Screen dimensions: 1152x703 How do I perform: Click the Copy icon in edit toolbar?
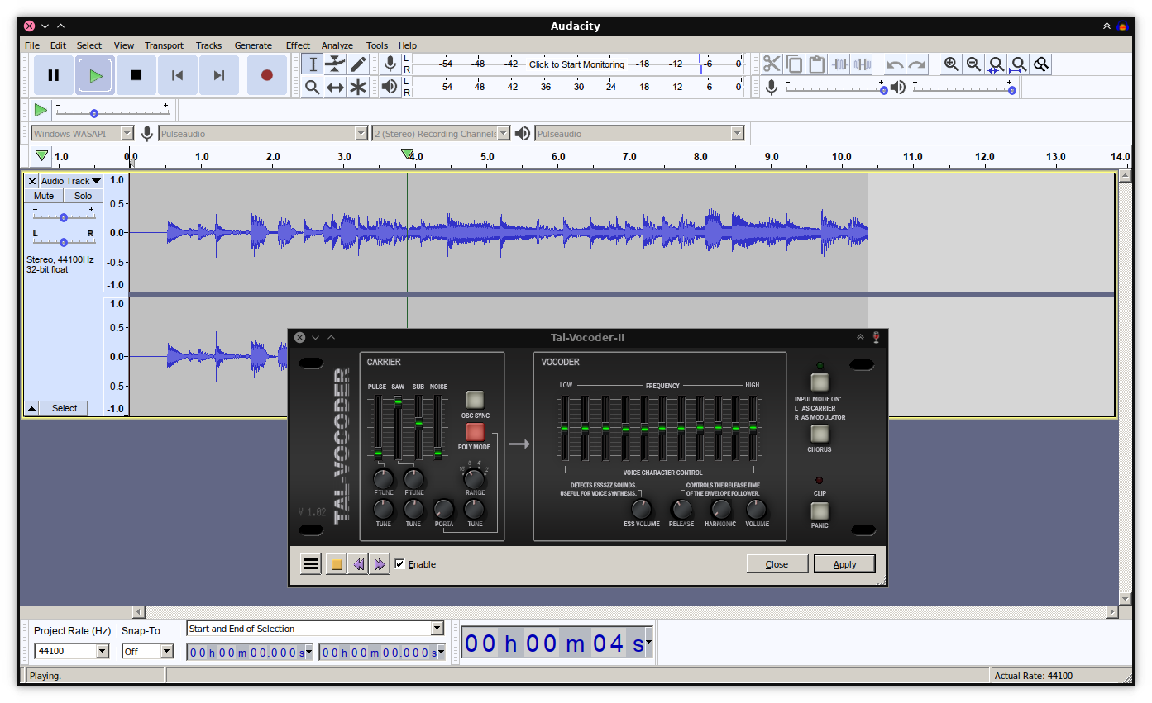794,64
